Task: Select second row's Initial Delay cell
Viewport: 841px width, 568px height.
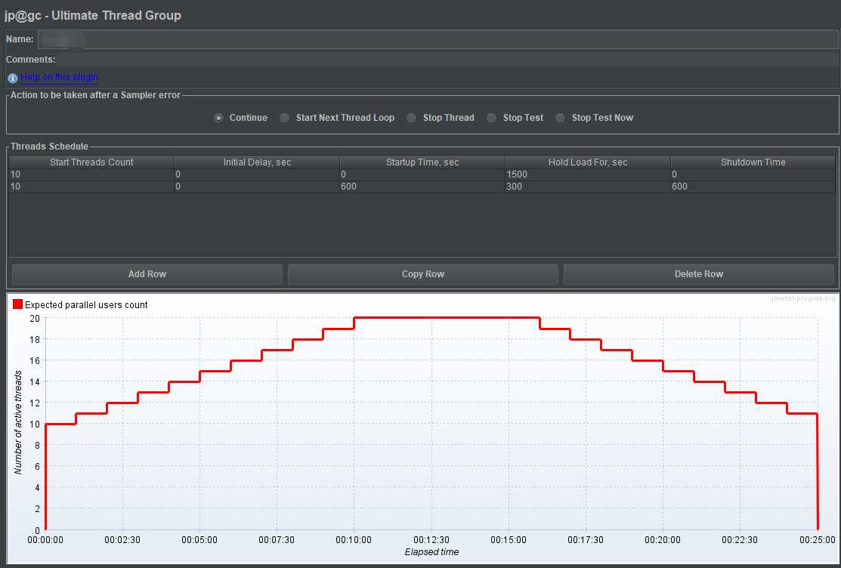Action: coord(257,187)
